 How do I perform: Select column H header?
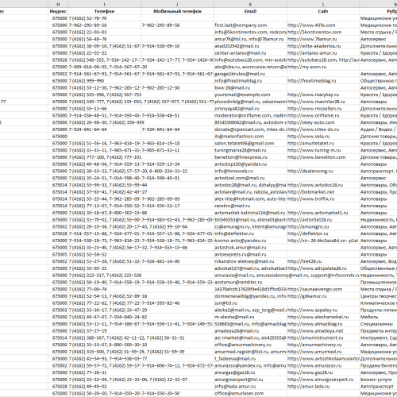tap(58, 4)
